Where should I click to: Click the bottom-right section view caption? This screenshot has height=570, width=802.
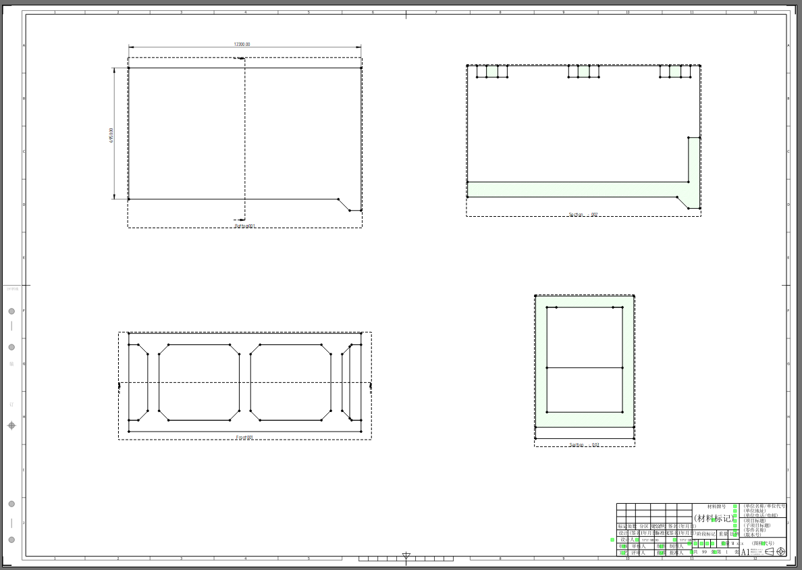tap(584, 445)
